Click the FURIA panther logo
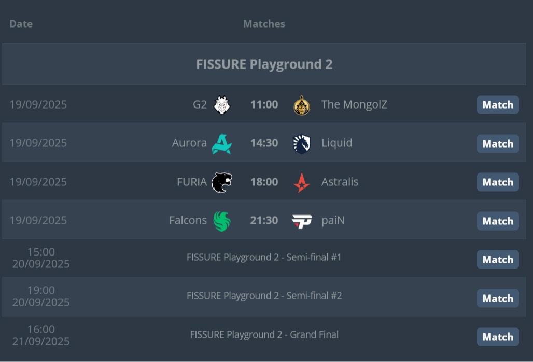This screenshot has width=533, height=362. pyautogui.click(x=221, y=182)
